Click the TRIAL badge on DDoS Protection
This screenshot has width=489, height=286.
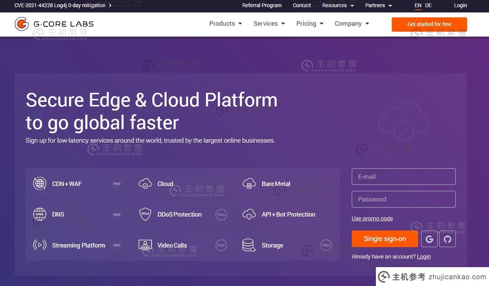221,215
